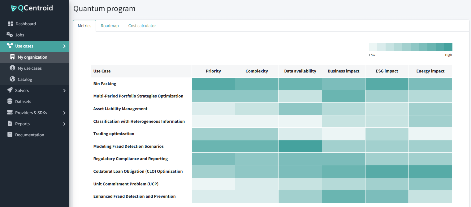Click Regulatory Compliance's Priority cell
Image resolution: width=471 pixels, height=207 pixels.
pos(213,159)
